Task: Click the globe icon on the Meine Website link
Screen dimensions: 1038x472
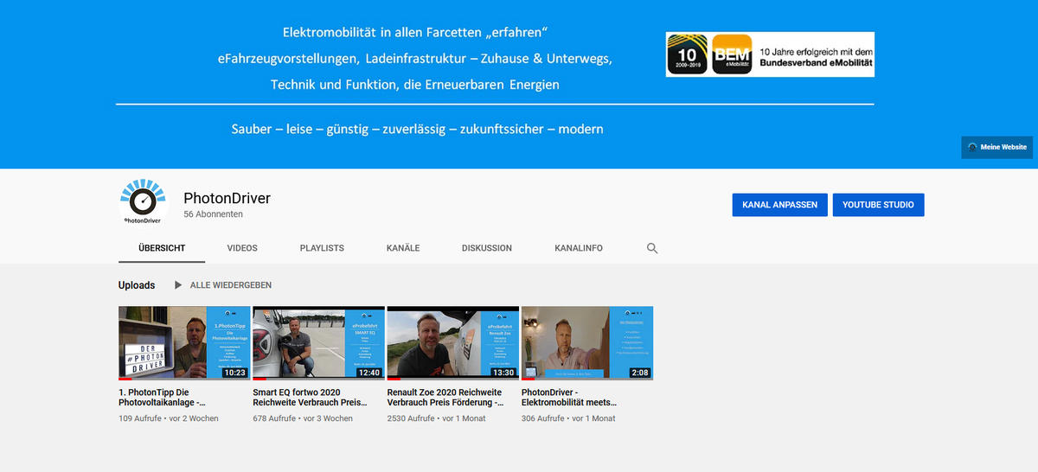Action: (x=973, y=147)
